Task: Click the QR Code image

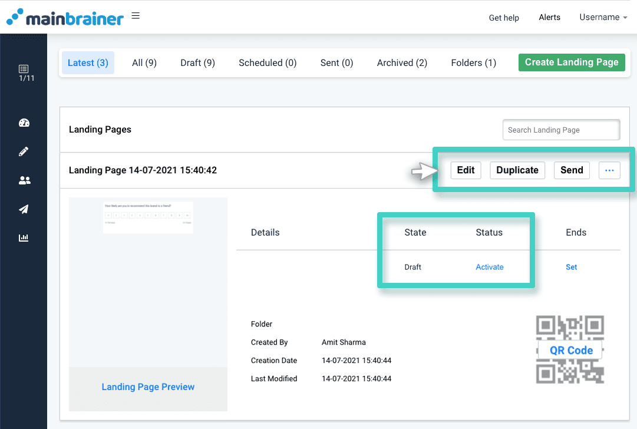Action: (x=570, y=349)
